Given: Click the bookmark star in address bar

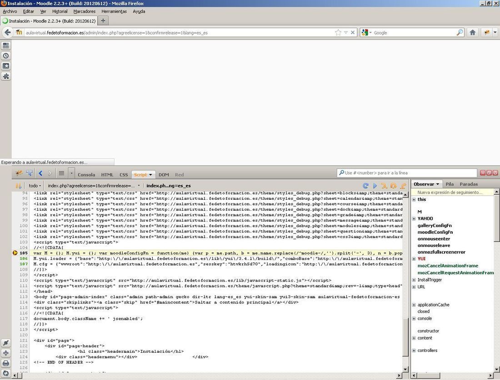Looking at the screenshot, I should [x=338, y=33].
